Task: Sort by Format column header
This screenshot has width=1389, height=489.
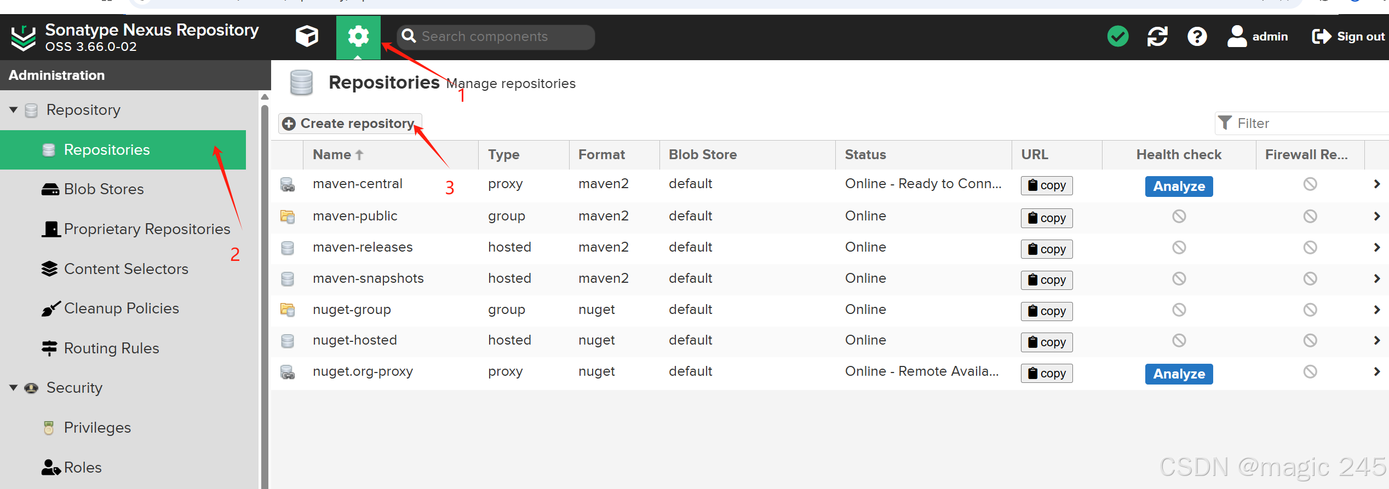Action: tap(614, 155)
